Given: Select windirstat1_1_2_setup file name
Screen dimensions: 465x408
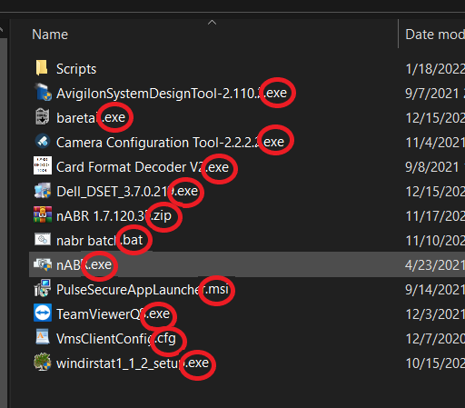Looking at the screenshot, I should pyautogui.click(x=133, y=363).
